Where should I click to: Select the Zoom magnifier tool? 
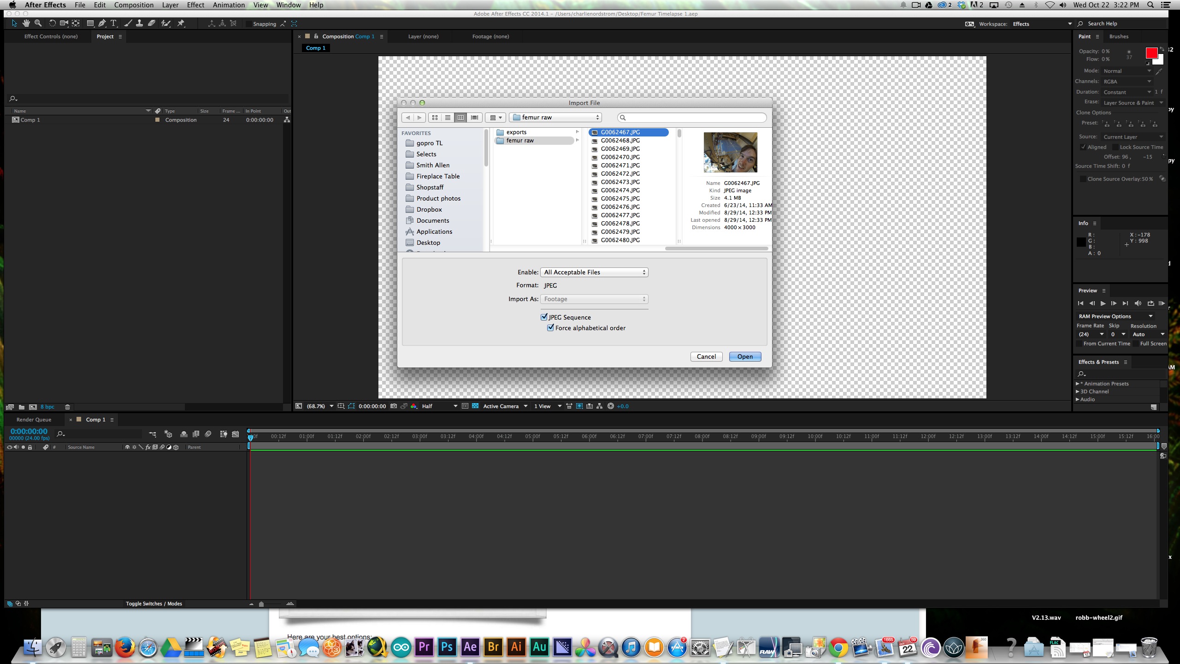coord(38,23)
